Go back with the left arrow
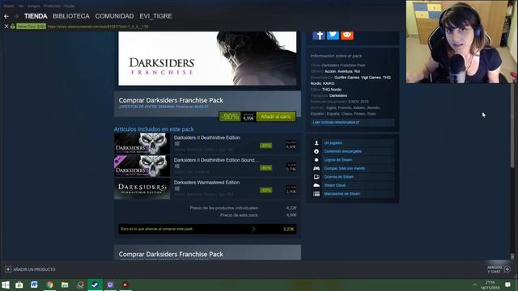This screenshot has width=518, height=291. (x=6, y=16)
